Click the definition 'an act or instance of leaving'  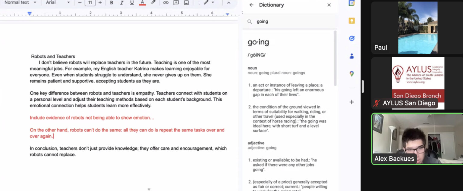coord(288,90)
